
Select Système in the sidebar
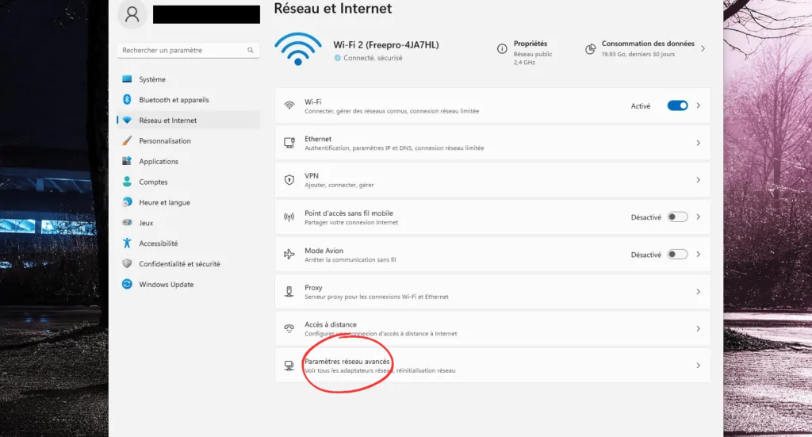[x=189, y=79]
